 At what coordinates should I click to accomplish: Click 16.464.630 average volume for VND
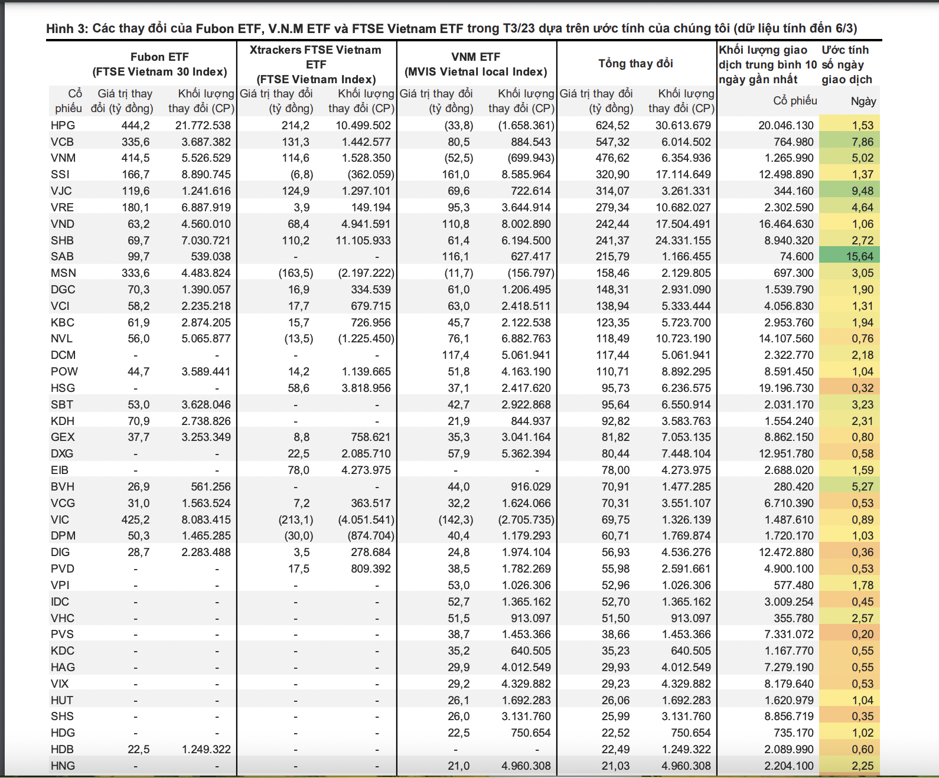pos(786,224)
